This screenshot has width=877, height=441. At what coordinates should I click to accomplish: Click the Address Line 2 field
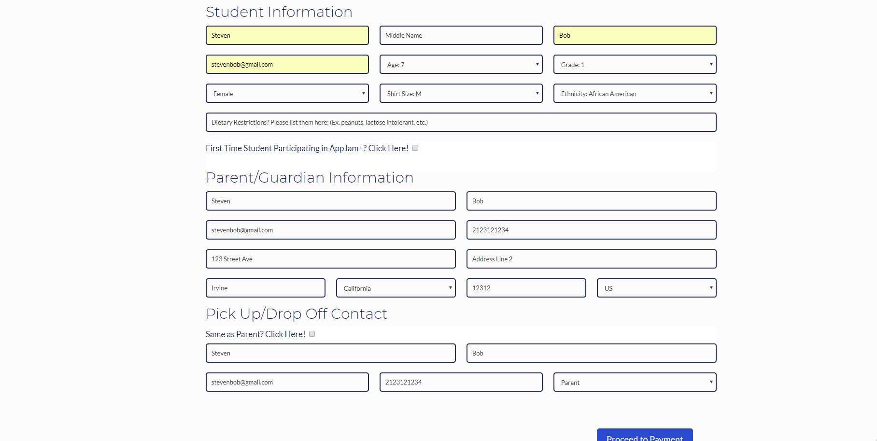(x=591, y=259)
